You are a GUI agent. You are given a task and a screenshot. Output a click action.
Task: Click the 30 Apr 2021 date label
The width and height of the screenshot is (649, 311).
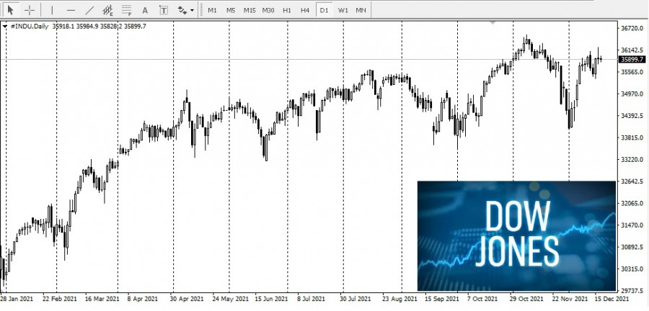click(x=187, y=298)
